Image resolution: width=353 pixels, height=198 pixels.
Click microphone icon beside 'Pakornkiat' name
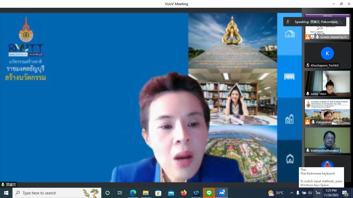[x=313, y=122]
